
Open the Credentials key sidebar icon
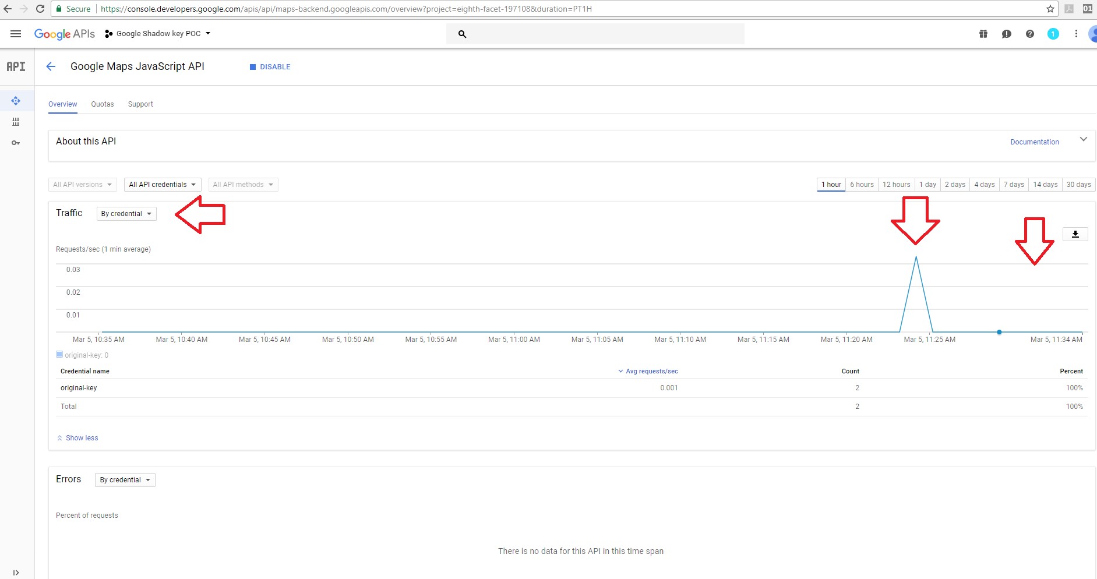16,143
